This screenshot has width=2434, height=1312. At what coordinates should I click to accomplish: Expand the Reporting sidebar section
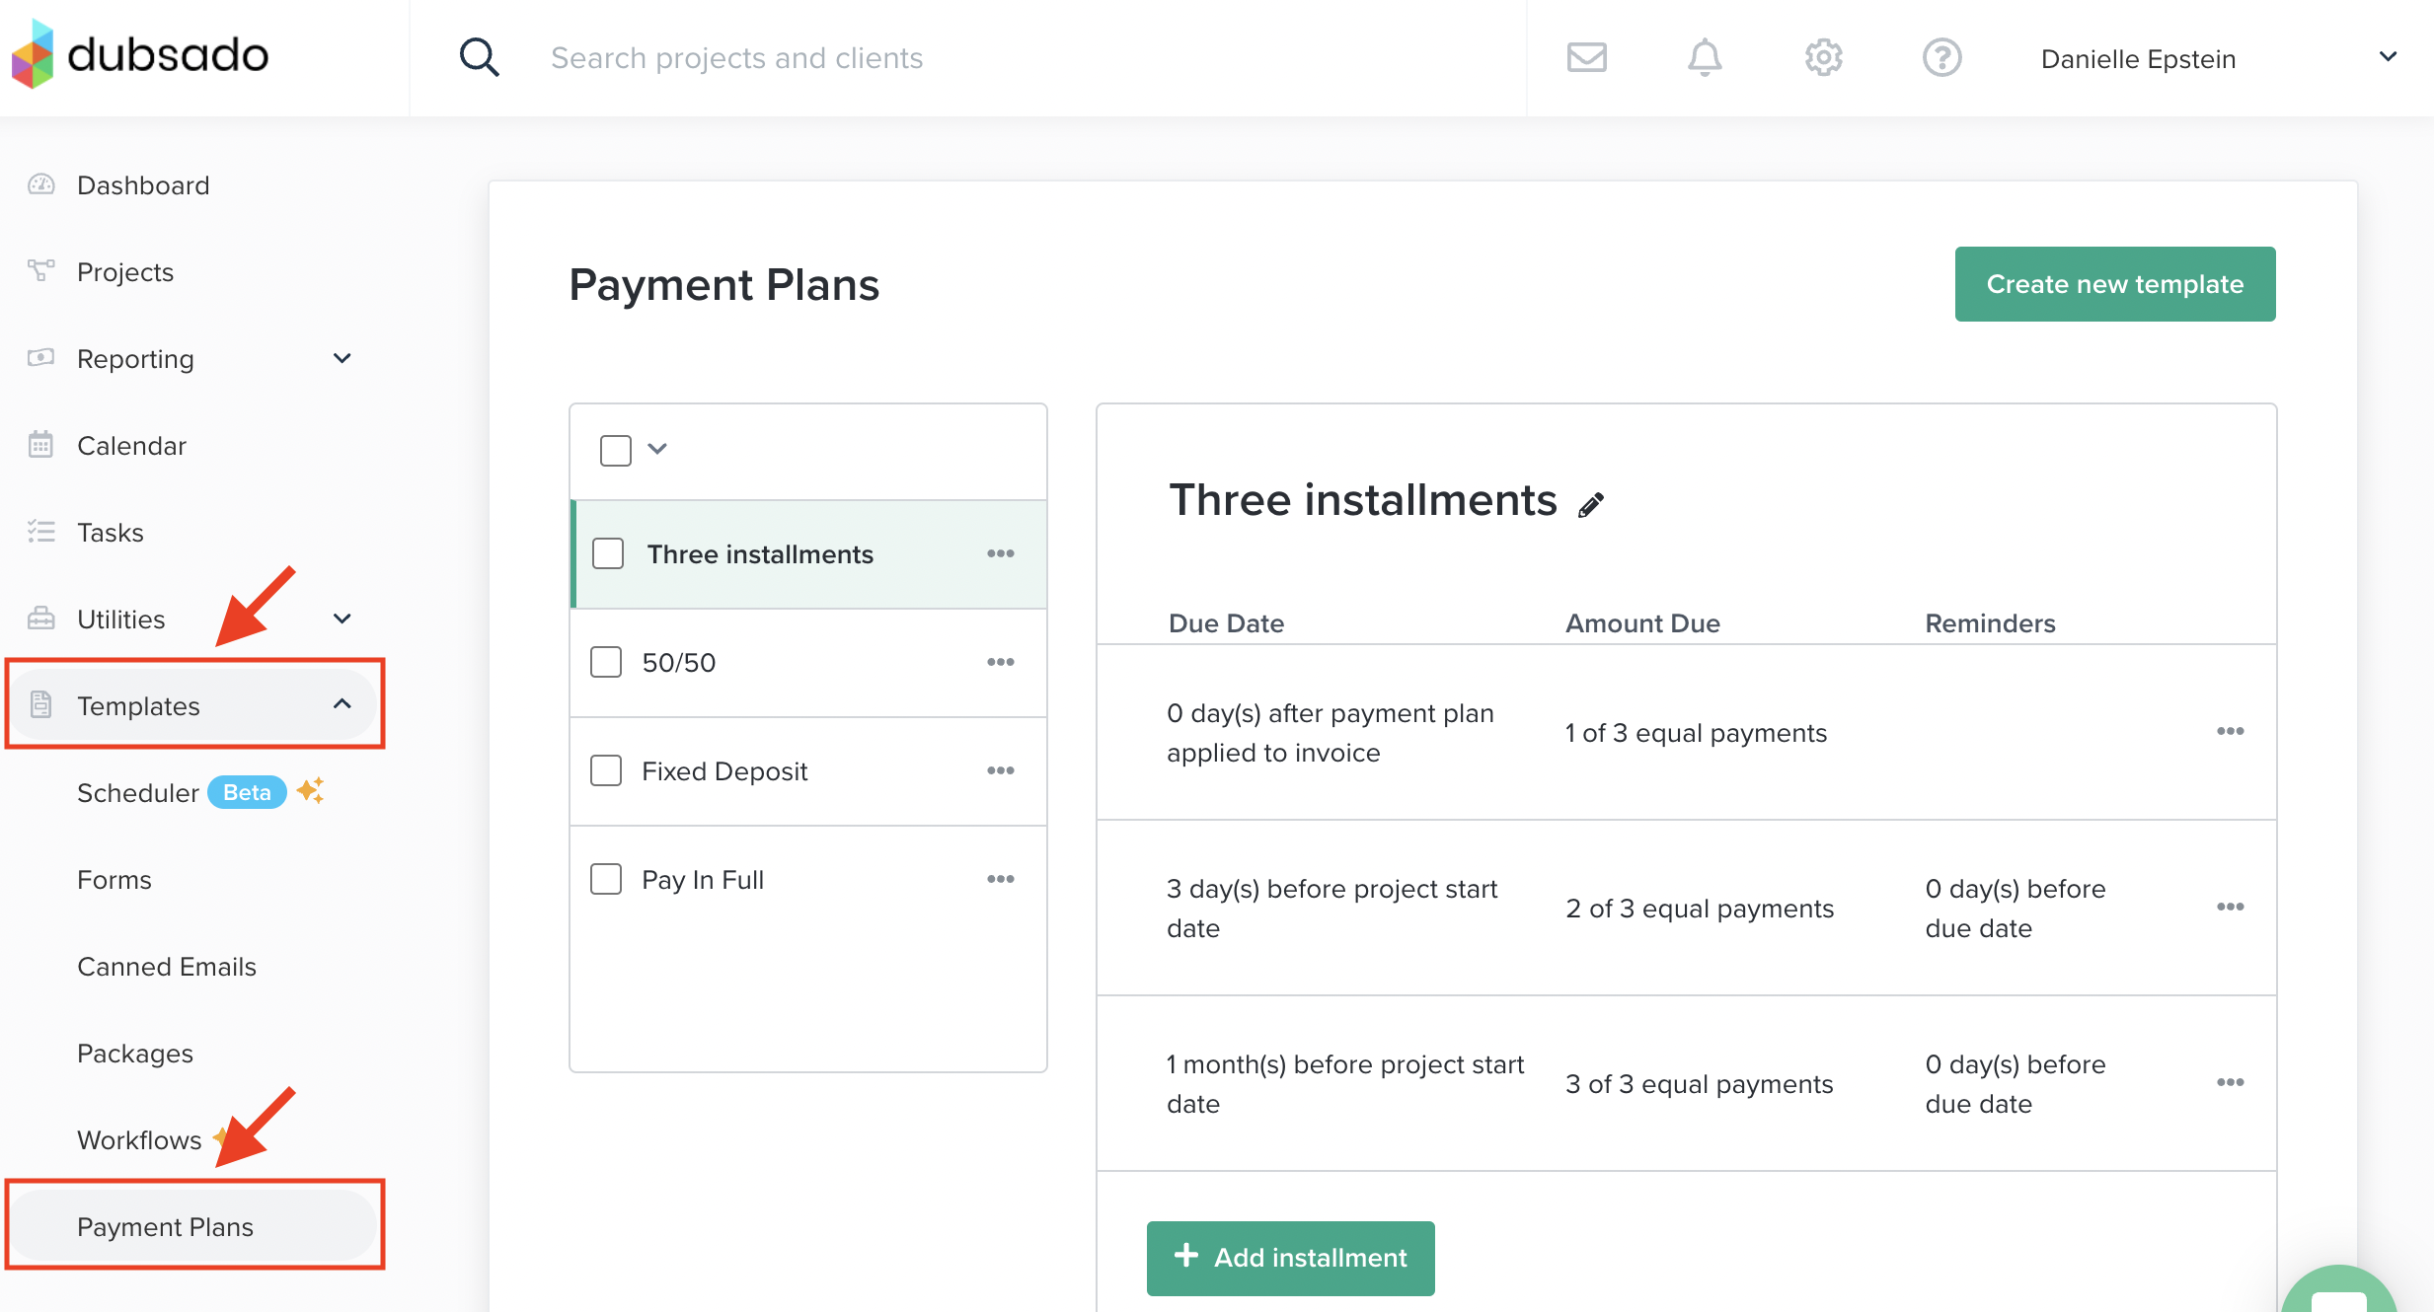point(342,358)
